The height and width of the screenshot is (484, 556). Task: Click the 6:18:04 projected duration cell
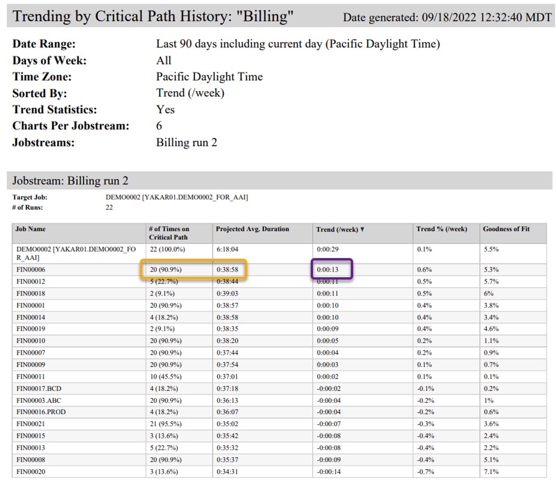pyautogui.click(x=227, y=249)
